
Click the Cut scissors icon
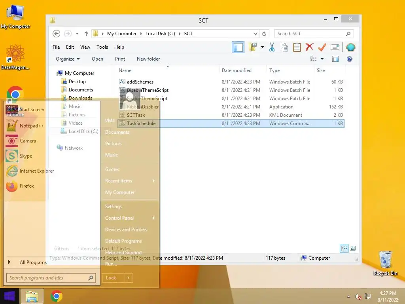coord(272,47)
